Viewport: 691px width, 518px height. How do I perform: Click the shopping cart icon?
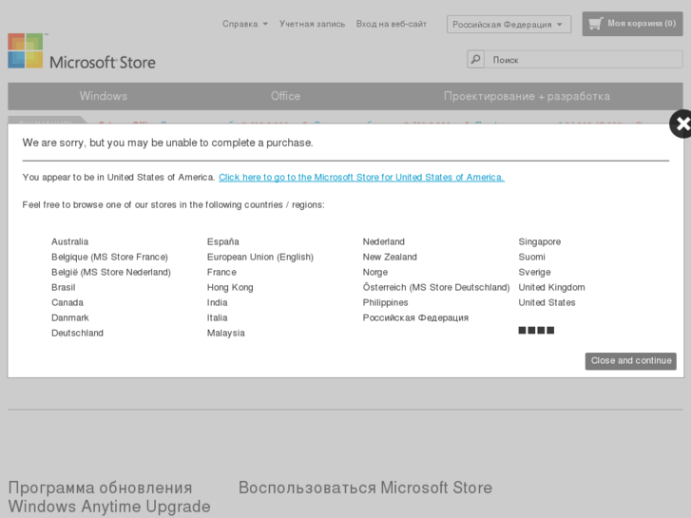click(x=595, y=24)
